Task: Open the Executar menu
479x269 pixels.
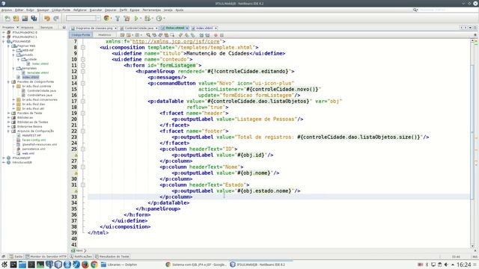Action: point(96,10)
